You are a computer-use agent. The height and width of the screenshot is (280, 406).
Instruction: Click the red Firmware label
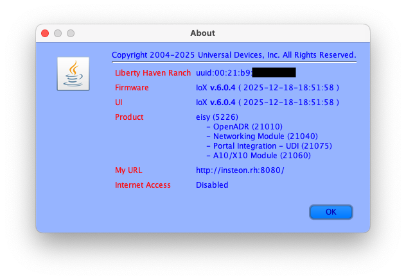(x=132, y=88)
